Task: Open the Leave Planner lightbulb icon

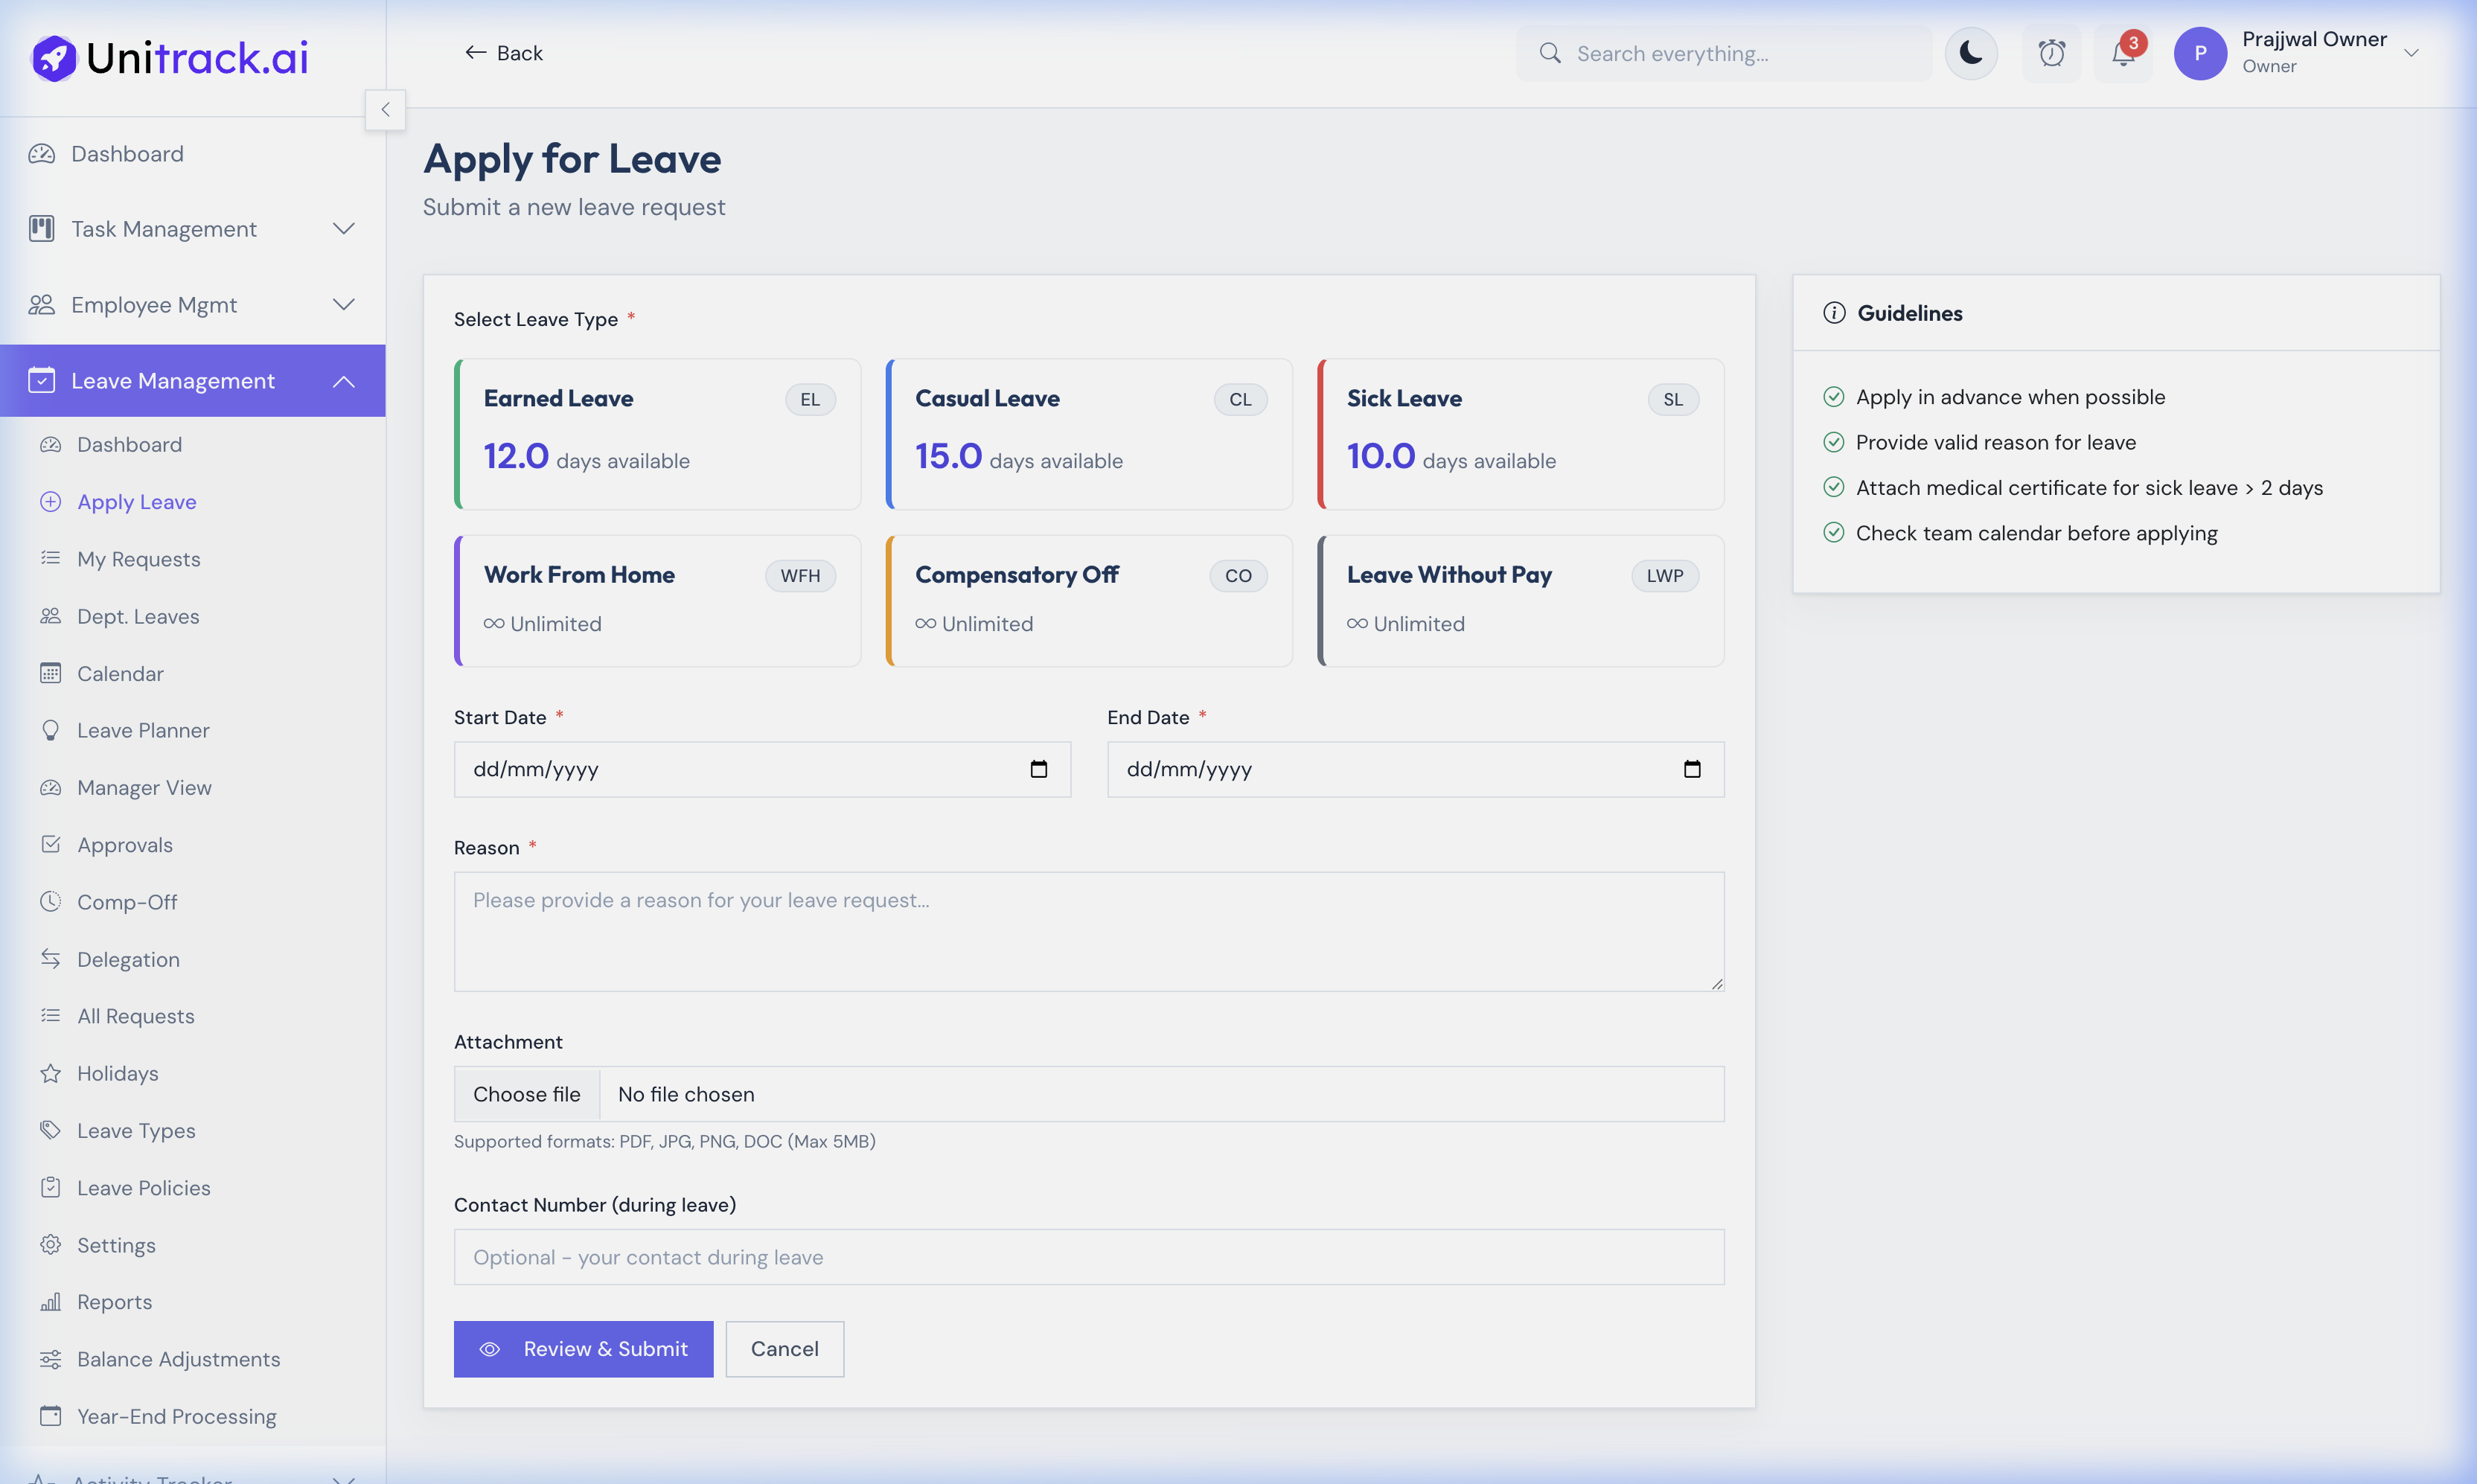Action: (x=52, y=730)
